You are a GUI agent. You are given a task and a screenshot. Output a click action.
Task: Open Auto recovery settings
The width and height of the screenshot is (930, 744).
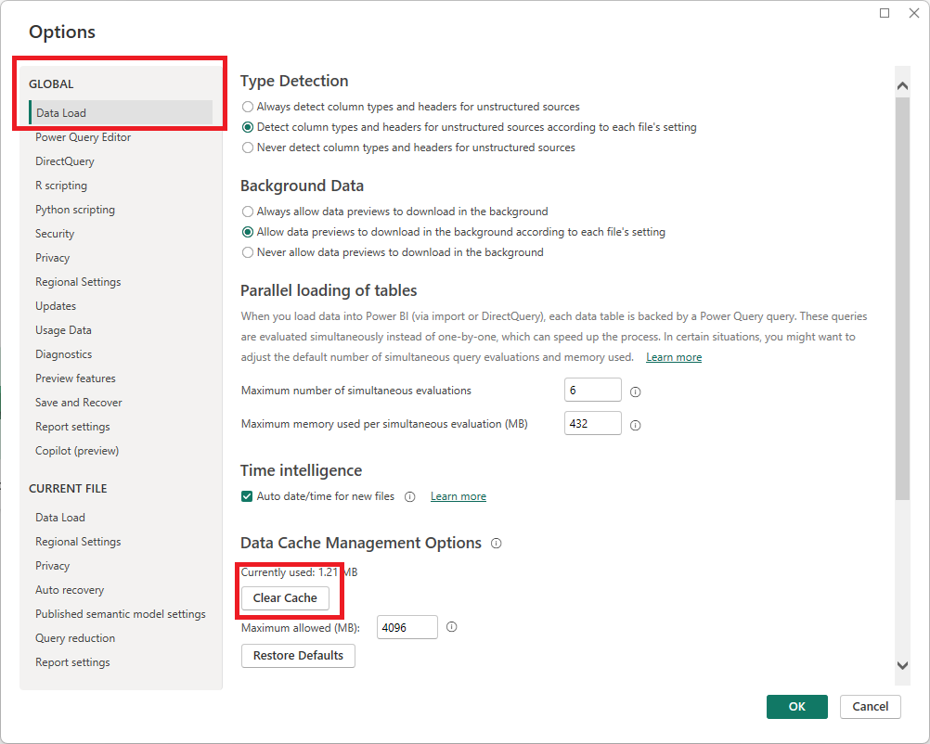(70, 590)
